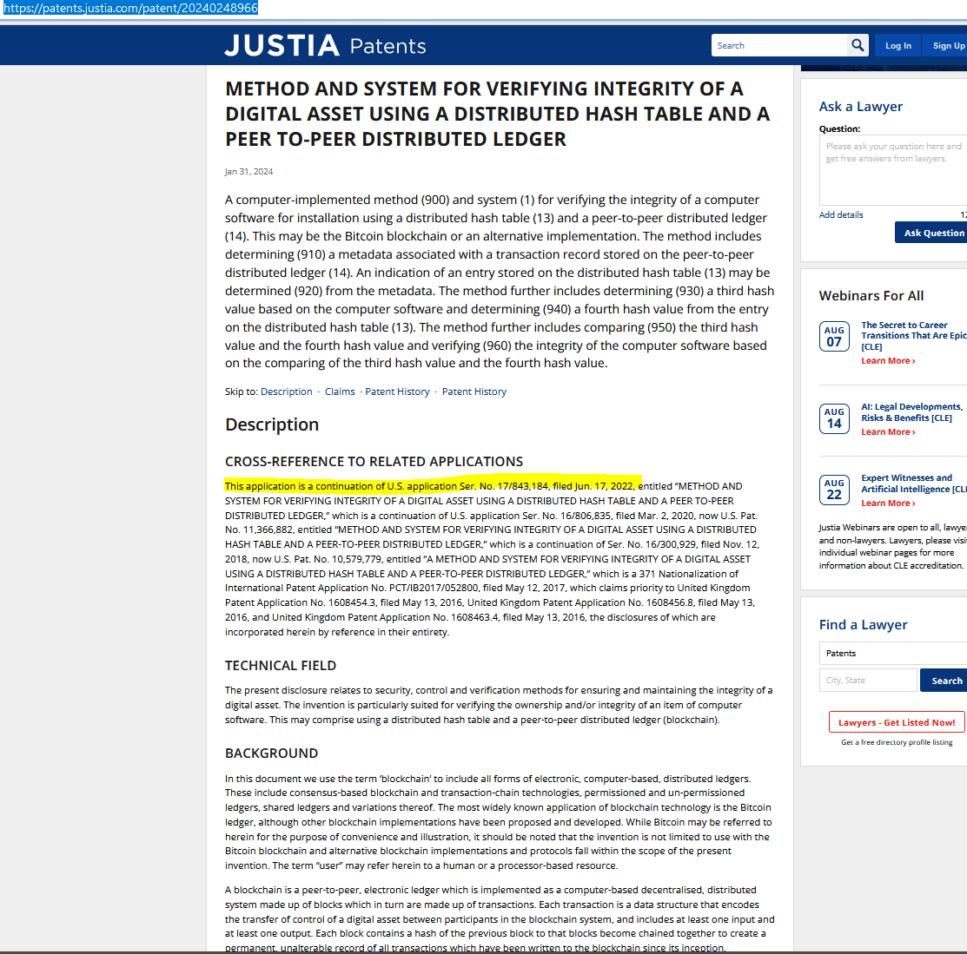Click the 'Find a Lawyer' heading
This screenshot has width=967, height=954.
(x=863, y=625)
